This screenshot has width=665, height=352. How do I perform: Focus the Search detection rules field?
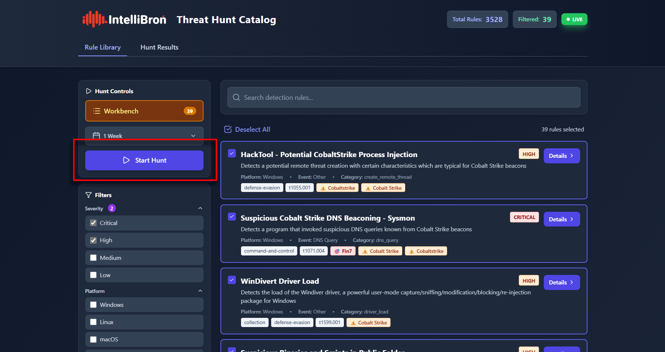pos(404,98)
